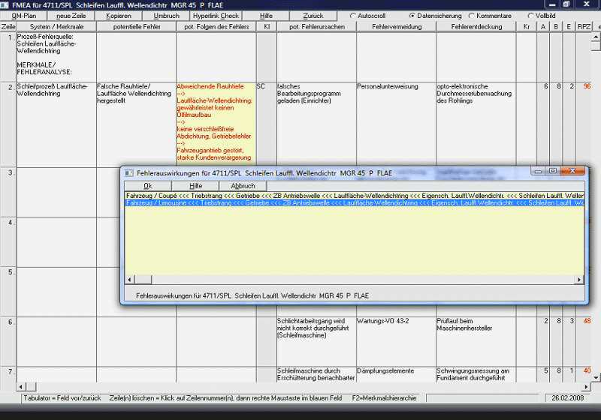Screen dimensions: 601x420
Task: Close the Fehlerauswirkungen dialog
Action: tap(572, 171)
